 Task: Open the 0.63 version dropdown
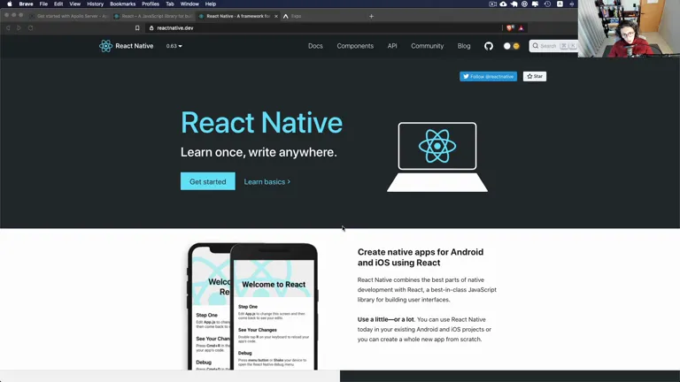click(174, 46)
